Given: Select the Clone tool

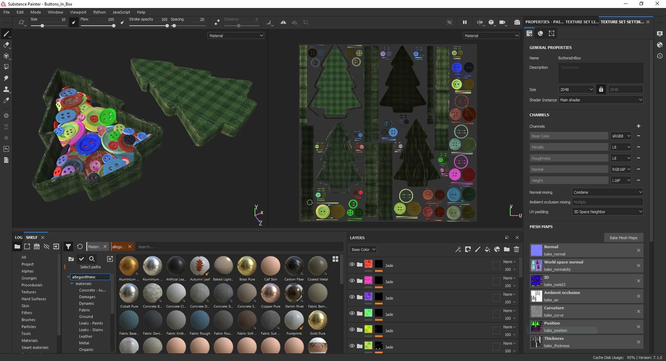Looking at the screenshot, I should tap(6, 89).
